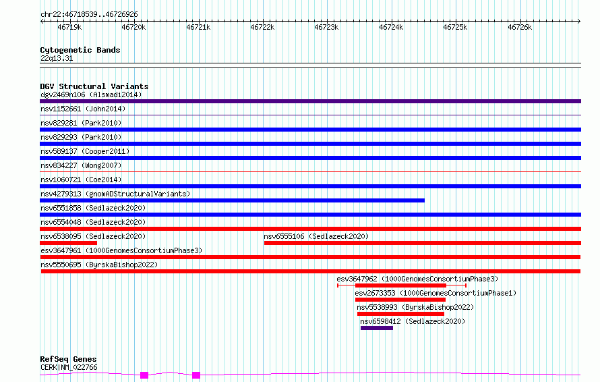Screen dimensions: 600x382
Task: Click the nsv4279313 gnomADStructuralVariants bar
Action: 233,200
